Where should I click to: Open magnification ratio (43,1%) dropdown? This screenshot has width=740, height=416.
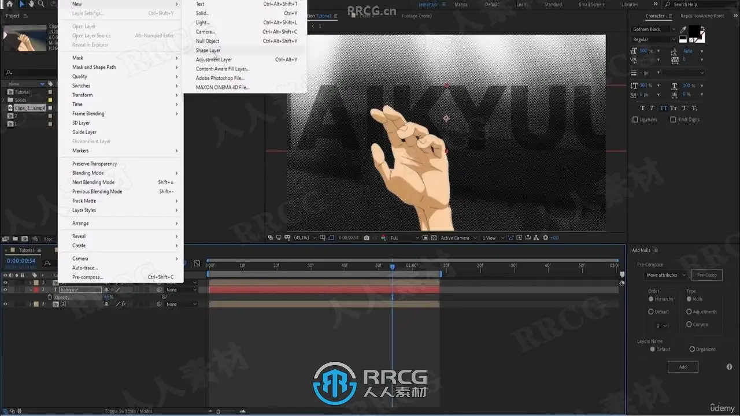pos(305,237)
